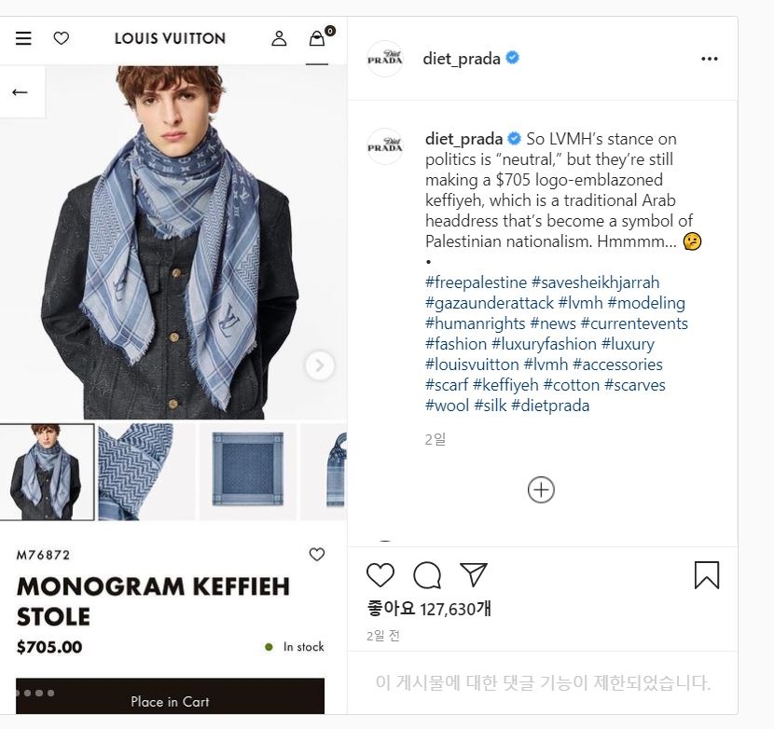Viewport: 774px width, 729px height.
Task: Share post with paper plane icon
Action: (x=474, y=574)
